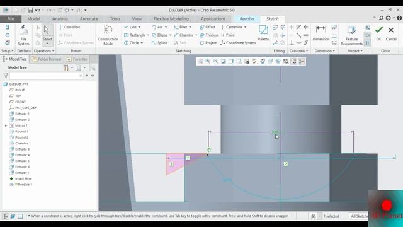This screenshot has width=403, height=227.
Task: Select the Rectangle sketch tool
Action: (135, 35)
